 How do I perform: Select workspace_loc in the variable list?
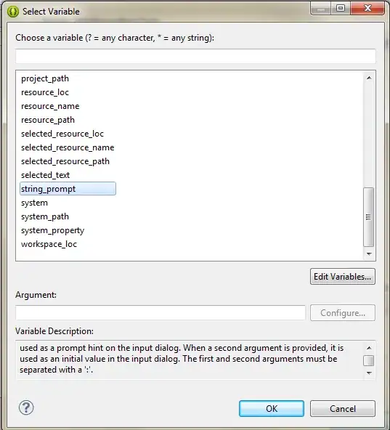(x=49, y=244)
